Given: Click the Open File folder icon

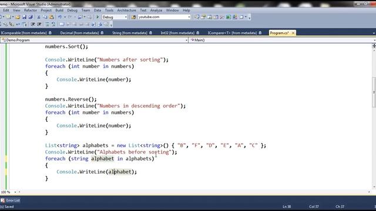Looking at the screenshot, I should coord(18,17).
